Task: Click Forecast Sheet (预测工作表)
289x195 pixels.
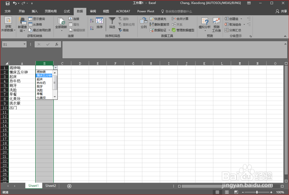Action: (216, 25)
